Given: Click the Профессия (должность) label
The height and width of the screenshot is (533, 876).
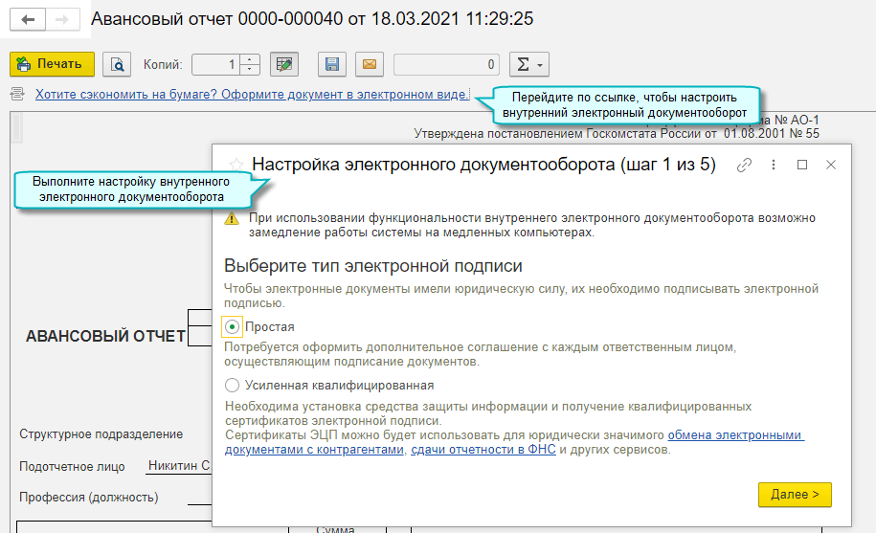Looking at the screenshot, I should (x=89, y=498).
